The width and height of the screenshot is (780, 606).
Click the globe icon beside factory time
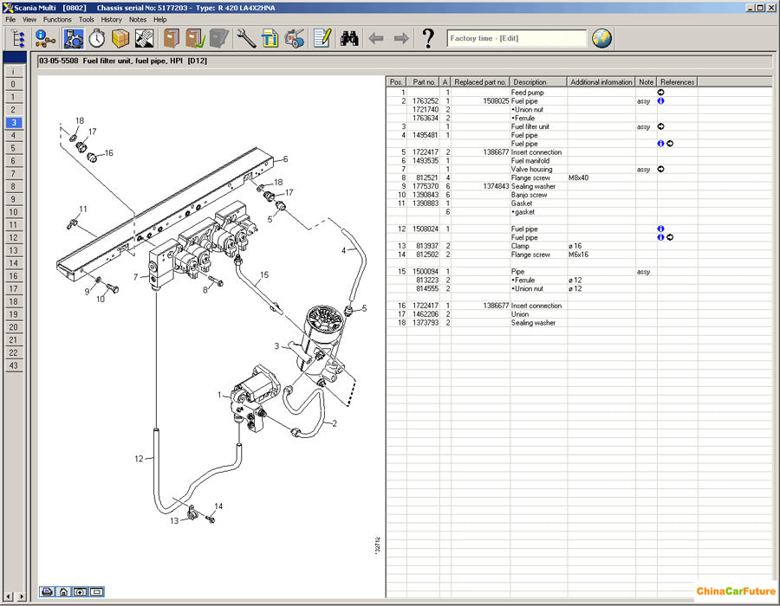pyautogui.click(x=601, y=38)
